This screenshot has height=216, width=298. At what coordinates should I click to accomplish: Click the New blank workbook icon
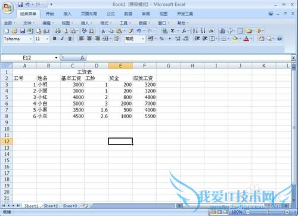click(7, 31)
